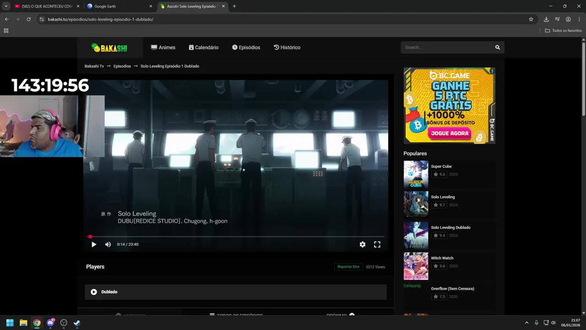Open the taskbar volume control
The width and height of the screenshot is (586, 330).
(553, 323)
